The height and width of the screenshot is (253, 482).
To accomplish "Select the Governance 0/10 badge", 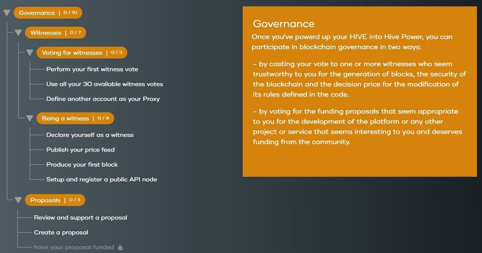I will pos(48,13).
